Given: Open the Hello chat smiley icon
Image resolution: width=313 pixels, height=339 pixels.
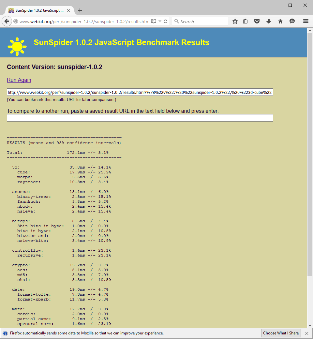Looking at the screenshot, I should (292, 21).
